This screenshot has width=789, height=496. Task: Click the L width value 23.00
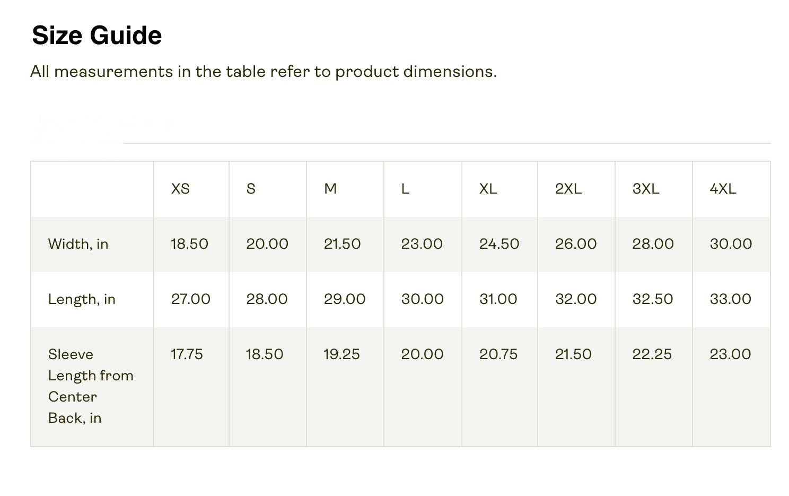tap(422, 244)
